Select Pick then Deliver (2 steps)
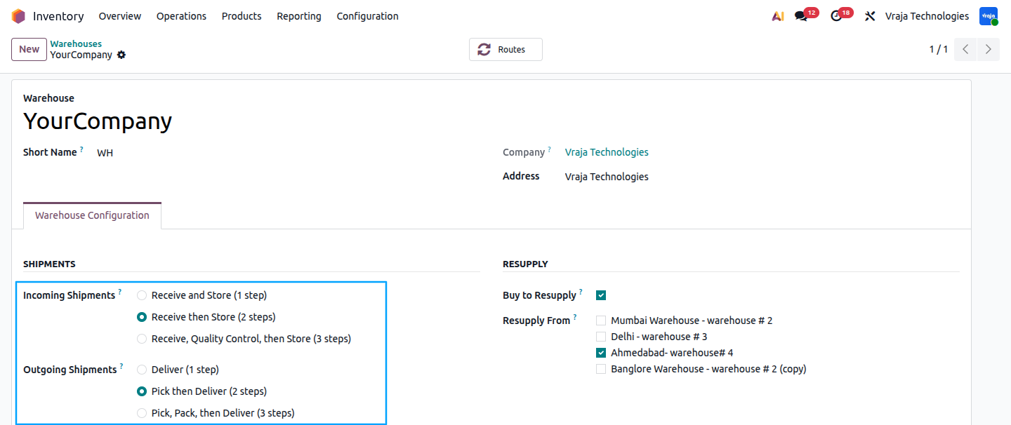Screen dimensions: 1011x425 pyautogui.click(x=142, y=391)
